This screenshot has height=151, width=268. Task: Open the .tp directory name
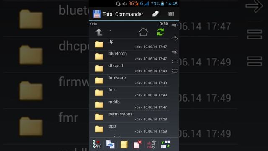[111, 42]
